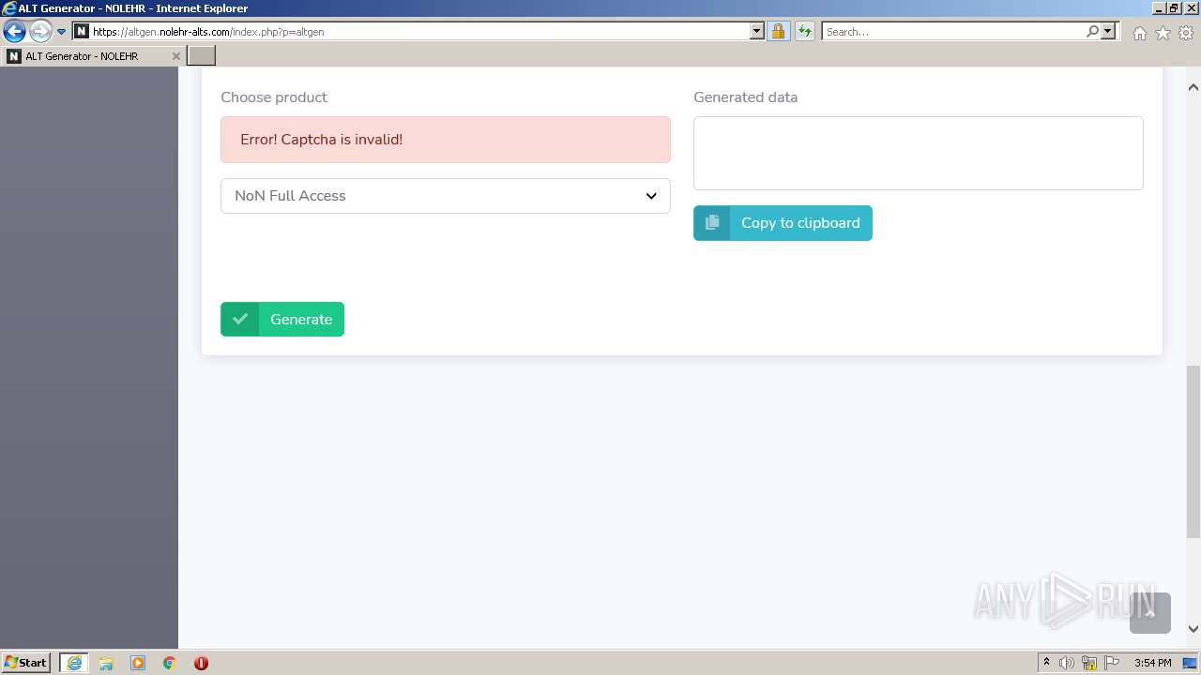
Task: Click the green Generate button
Action: (282, 319)
